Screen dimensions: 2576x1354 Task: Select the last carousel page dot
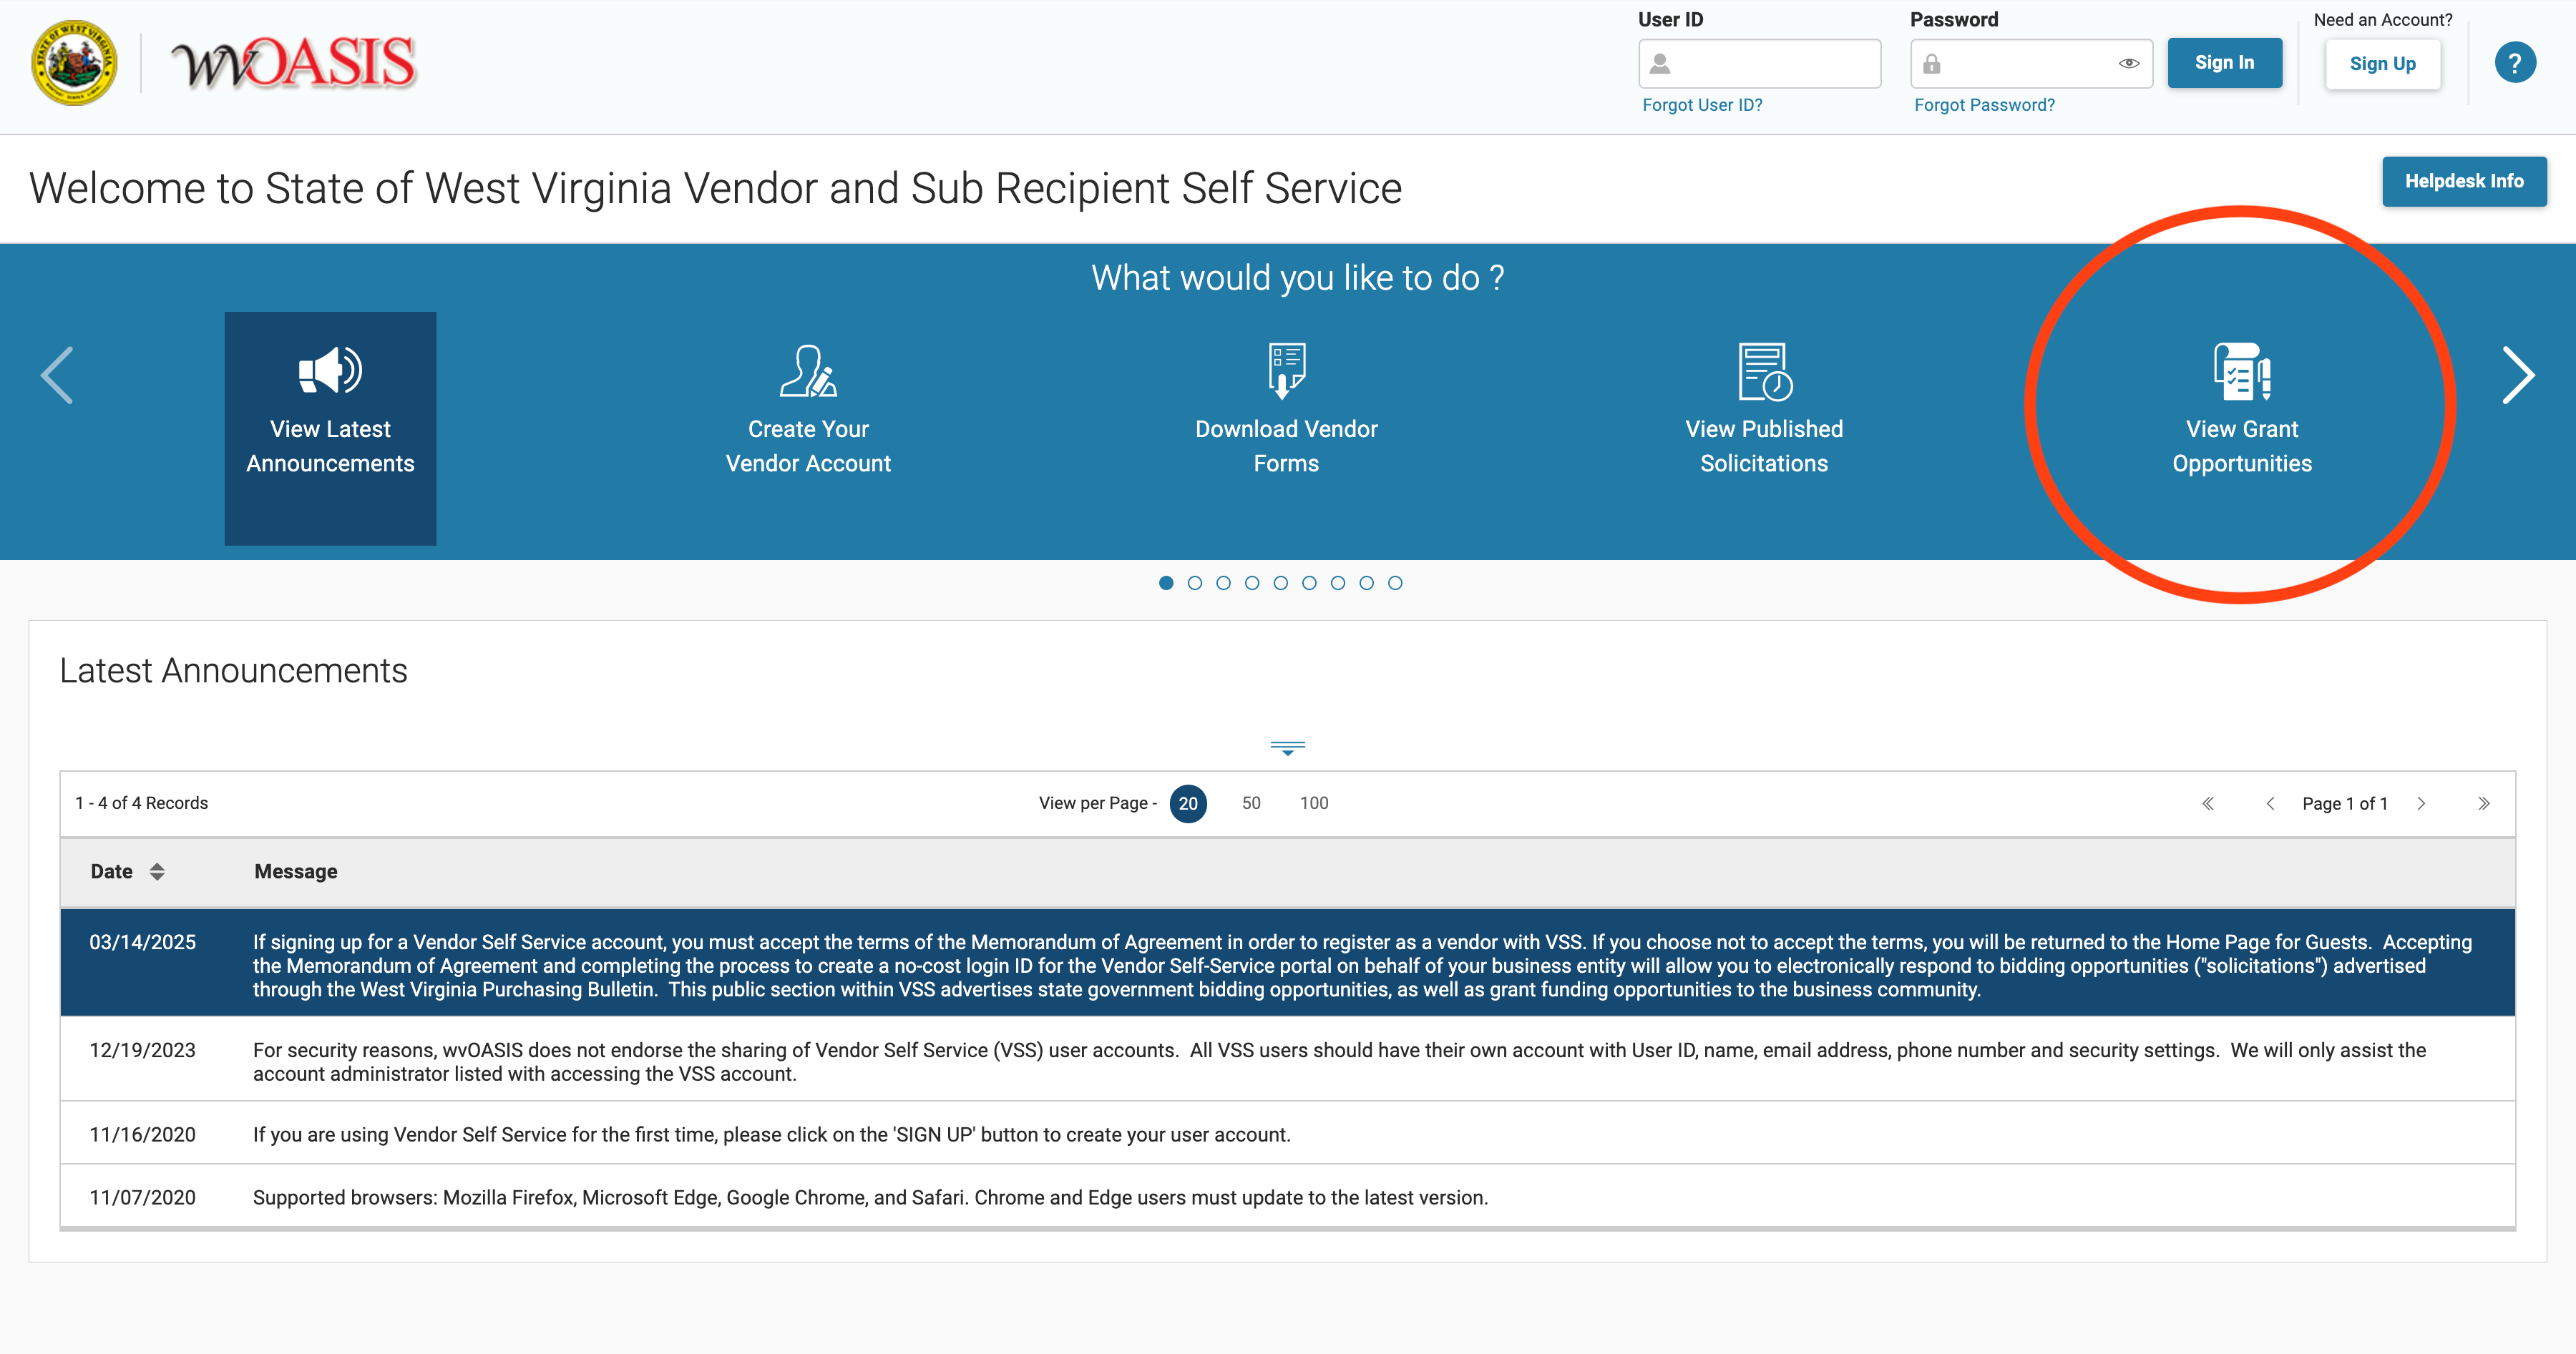click(1395, 582)
